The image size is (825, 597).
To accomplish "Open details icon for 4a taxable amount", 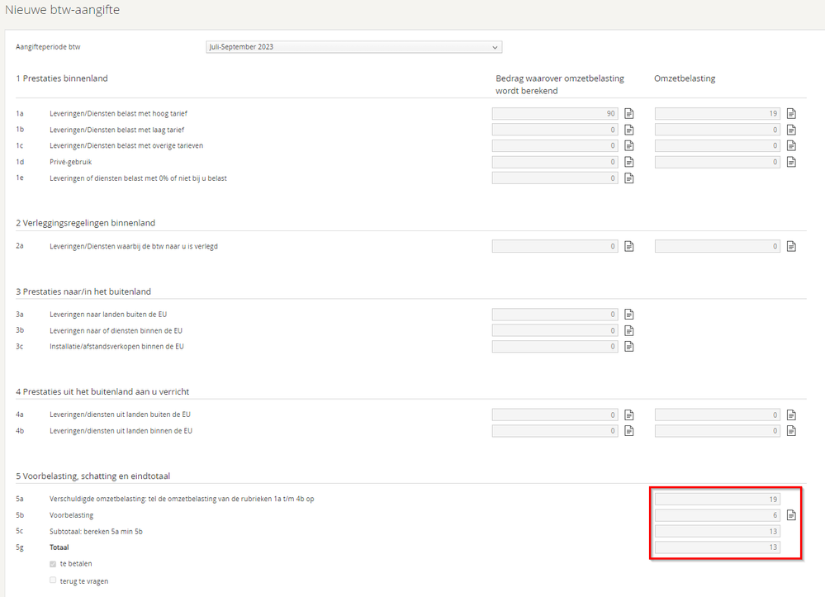I will click(628, 415).
